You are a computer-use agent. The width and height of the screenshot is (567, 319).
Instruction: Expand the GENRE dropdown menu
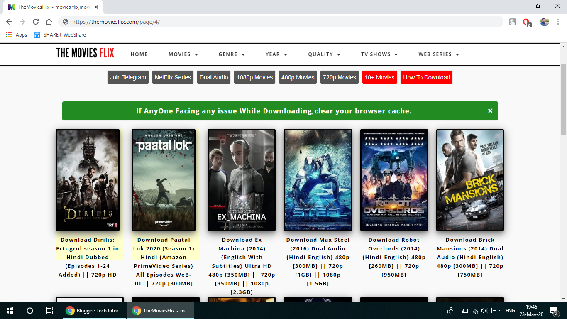[x=232, y=54]
